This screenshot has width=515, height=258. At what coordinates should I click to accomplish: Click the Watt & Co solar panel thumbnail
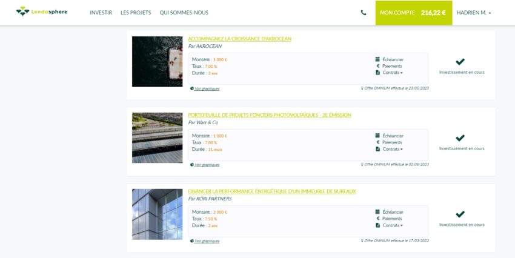tap(157, 137)
